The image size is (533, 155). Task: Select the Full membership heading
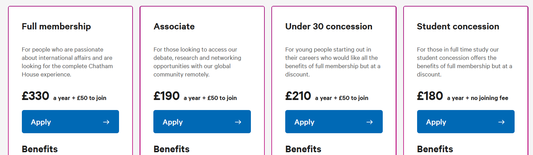click(56, 27)
